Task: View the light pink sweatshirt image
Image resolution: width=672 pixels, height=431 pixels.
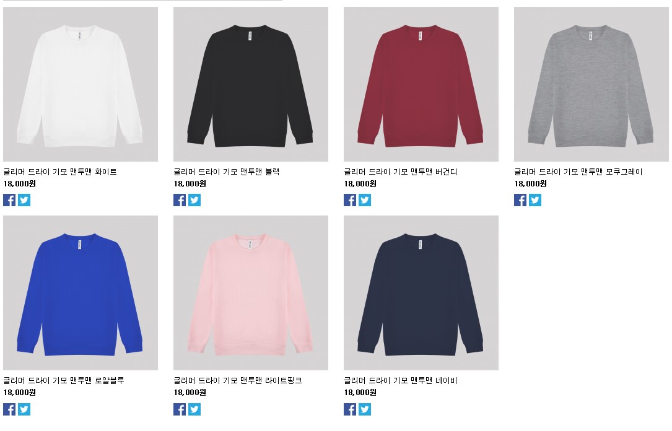Action: click(x=251, y=293)
